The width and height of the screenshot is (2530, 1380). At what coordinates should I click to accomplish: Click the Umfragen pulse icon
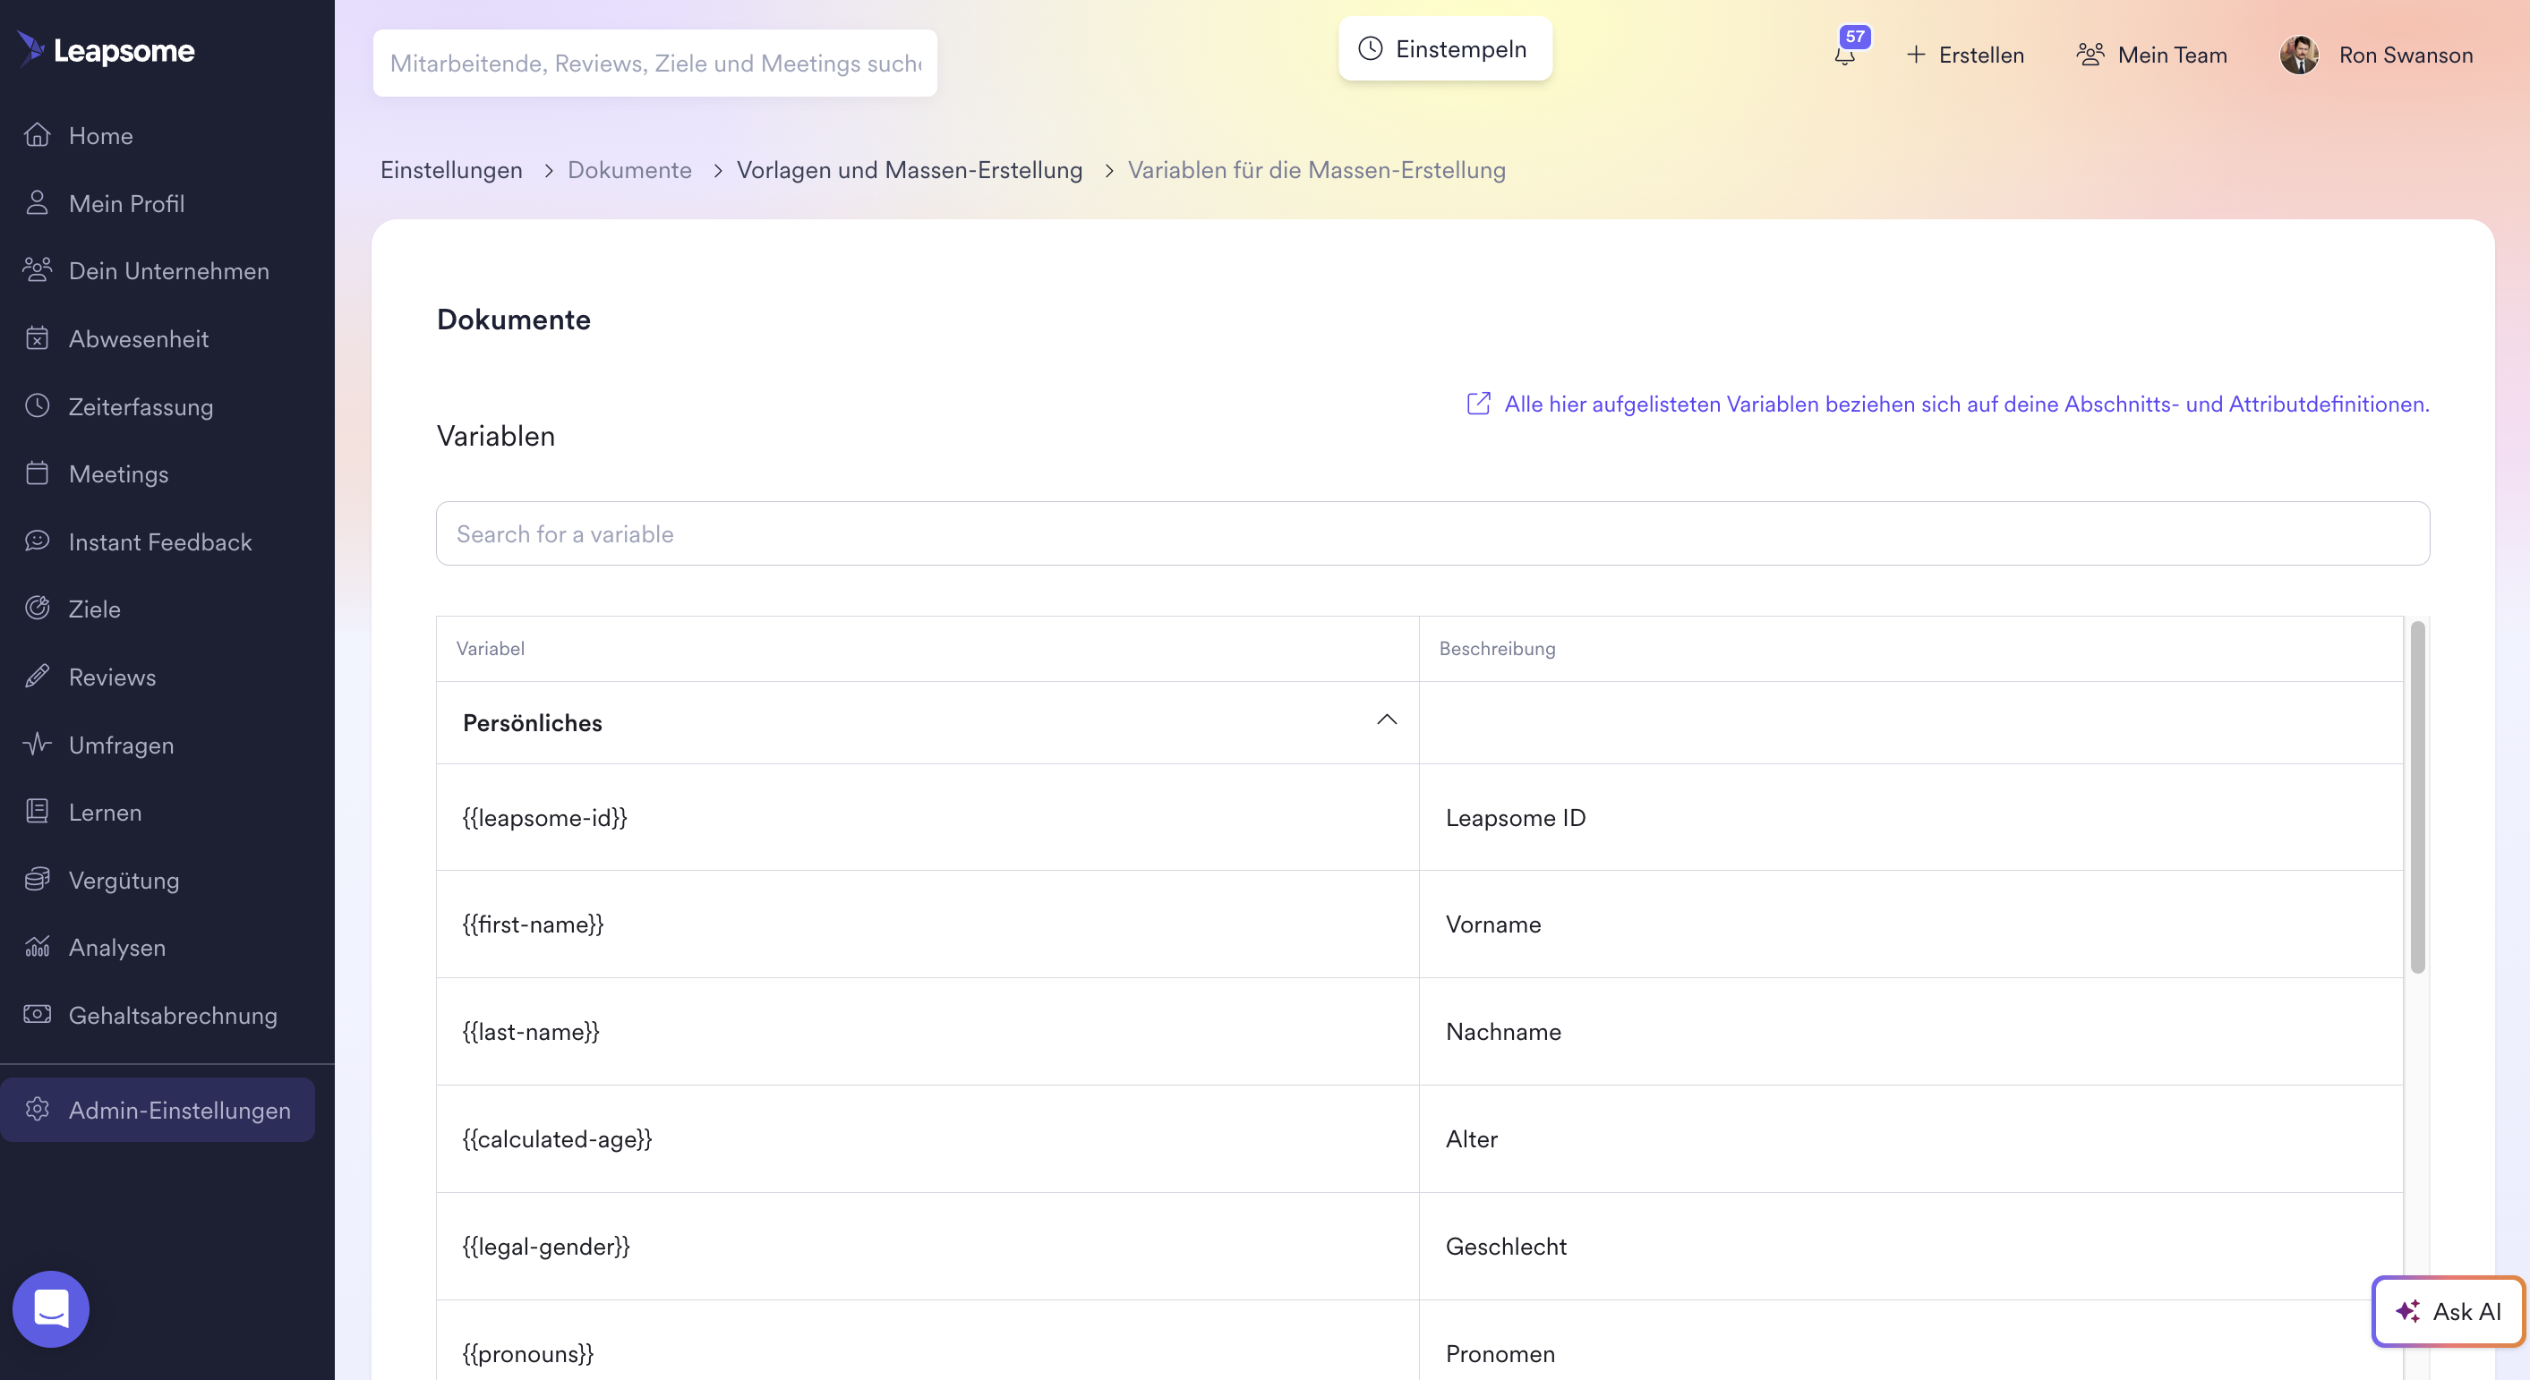(x=38, y=744)
